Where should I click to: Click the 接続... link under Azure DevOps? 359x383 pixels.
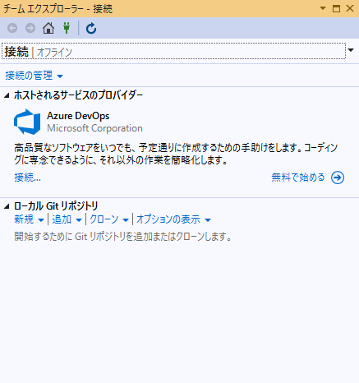tap(27, 178)
